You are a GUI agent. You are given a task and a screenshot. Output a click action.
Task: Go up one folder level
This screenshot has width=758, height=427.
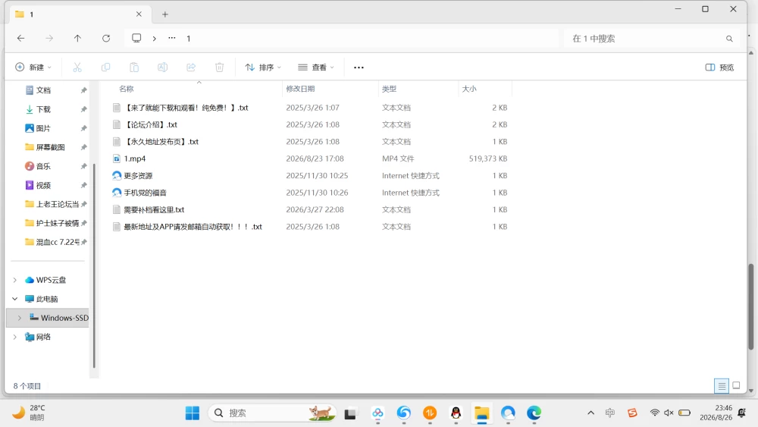pyautogui.click(x=77, y=38)
